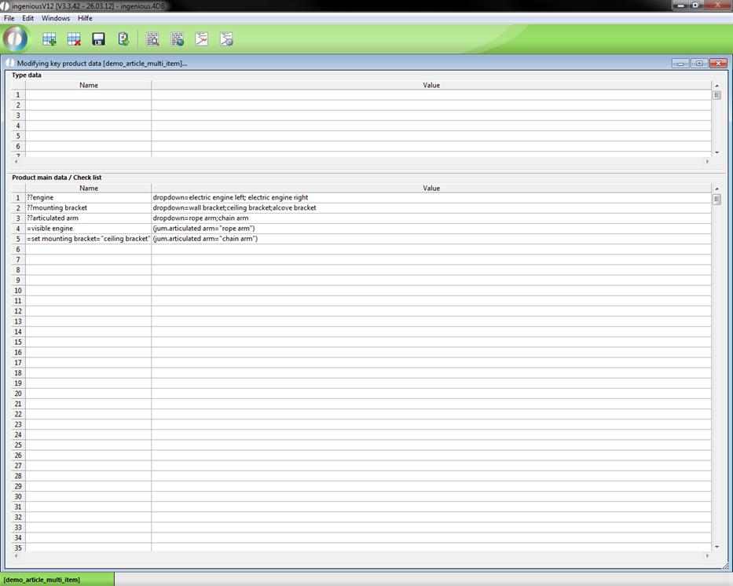Screen dimensions: 733x586
Task: Click the chart document icon in toolbar
Action: tap(202, 39)
